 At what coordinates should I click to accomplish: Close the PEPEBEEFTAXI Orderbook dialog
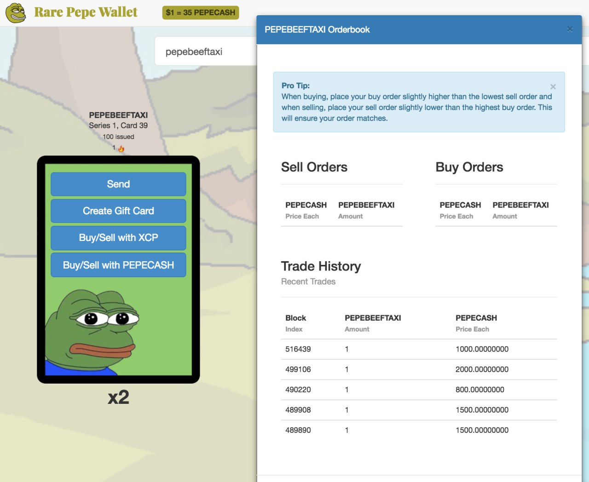click(x=570, y=29)
